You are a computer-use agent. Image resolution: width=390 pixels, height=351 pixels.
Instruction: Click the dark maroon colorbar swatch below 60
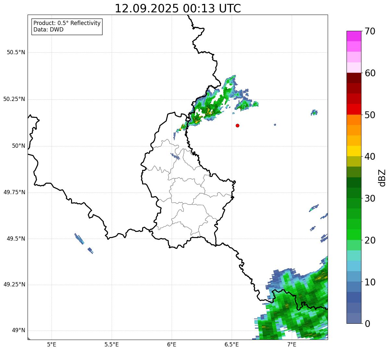tap(354, 78)
